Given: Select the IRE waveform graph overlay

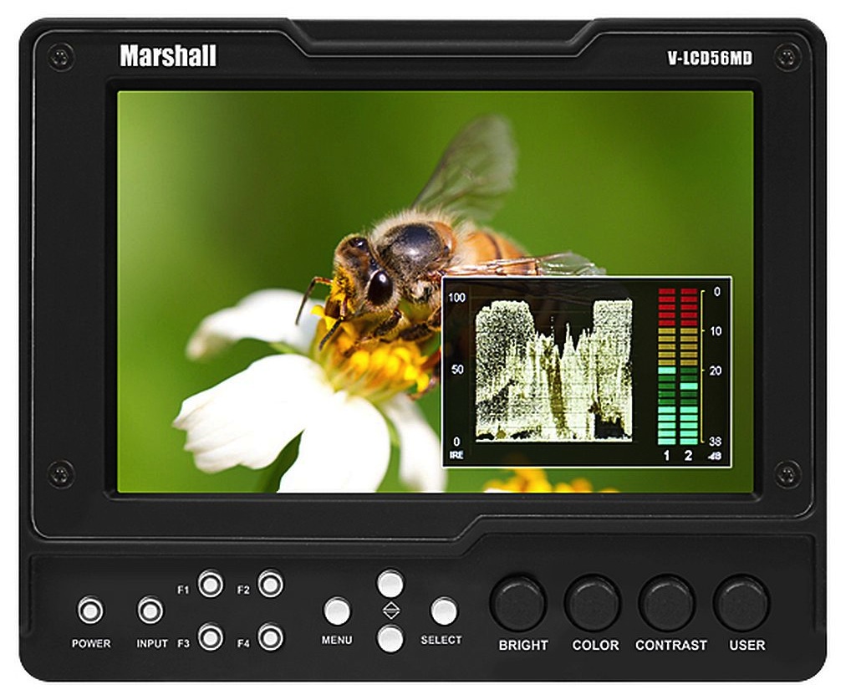Looking at the screenshot, I should point(553,370).
